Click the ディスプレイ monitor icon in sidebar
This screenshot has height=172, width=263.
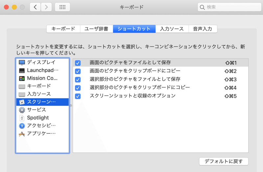(22, 62)
